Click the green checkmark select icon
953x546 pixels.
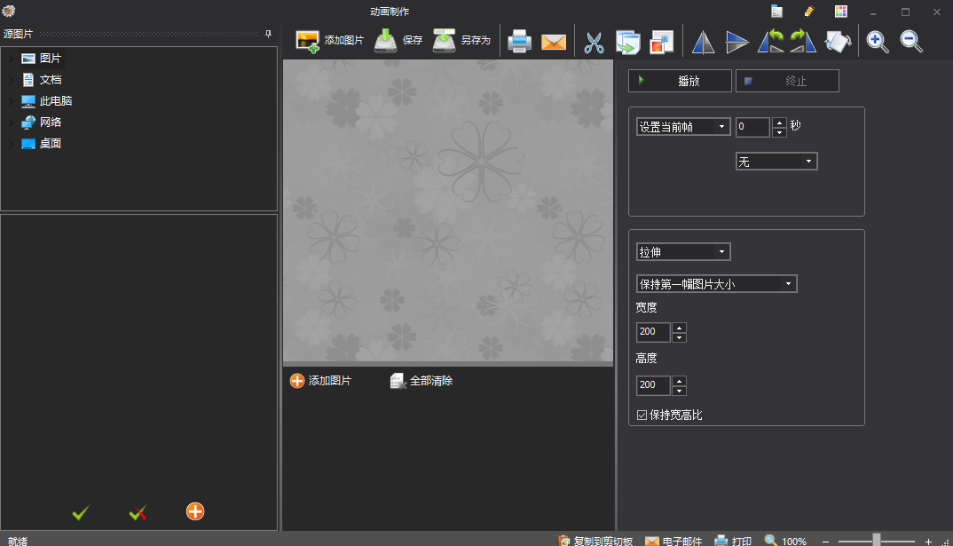[x=81, y=512]
